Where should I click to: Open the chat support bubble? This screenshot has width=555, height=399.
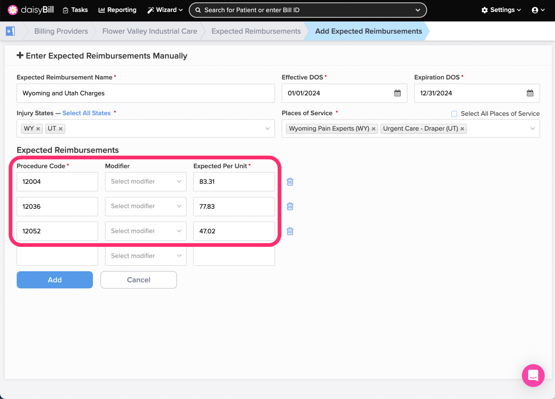click(x=533, y=375)
